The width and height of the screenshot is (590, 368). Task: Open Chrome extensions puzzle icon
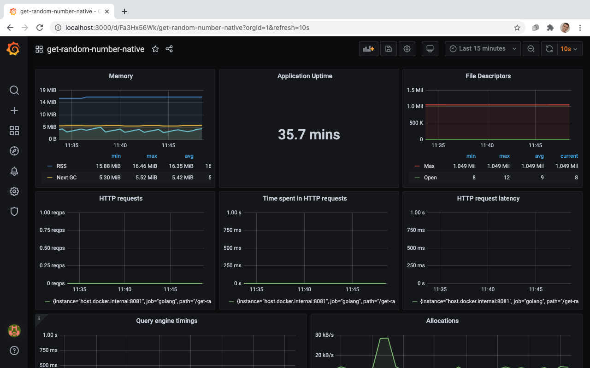550,28
